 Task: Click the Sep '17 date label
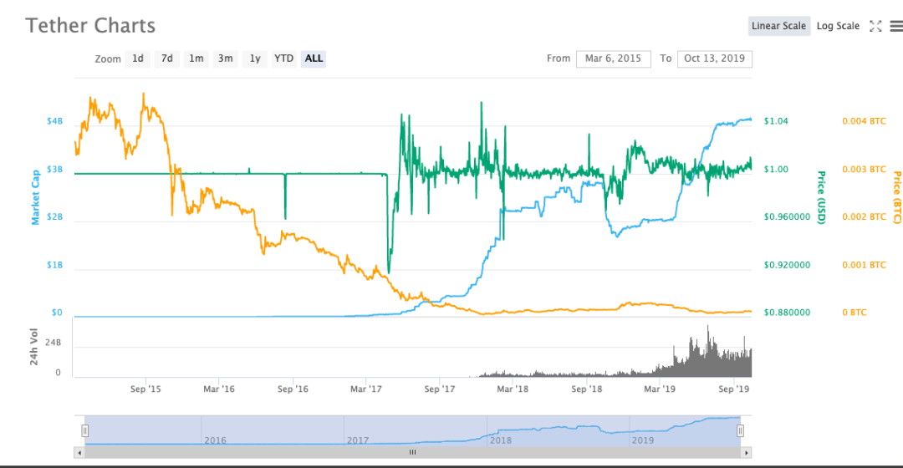(440, 389)
